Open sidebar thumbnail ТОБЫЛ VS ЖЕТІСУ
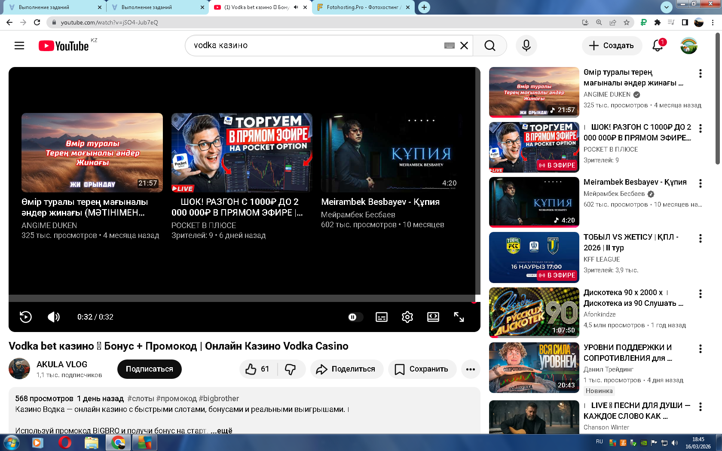Screen dimensions: 722x451 [x=534, y=257]
